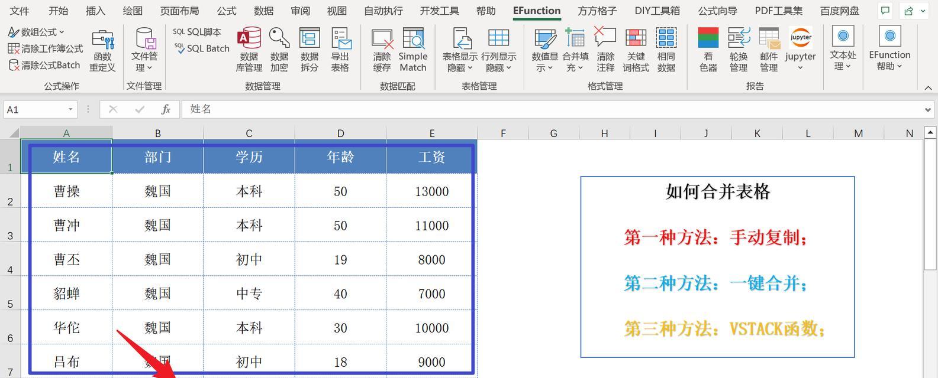
Task: Select the 中专 cell
Action: (249, 293)
